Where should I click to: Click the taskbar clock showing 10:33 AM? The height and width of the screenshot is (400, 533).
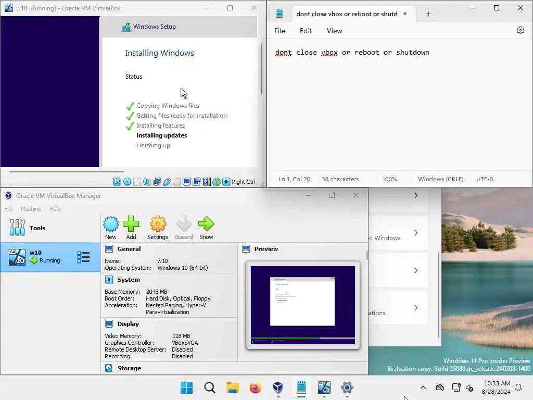(496, 387)
